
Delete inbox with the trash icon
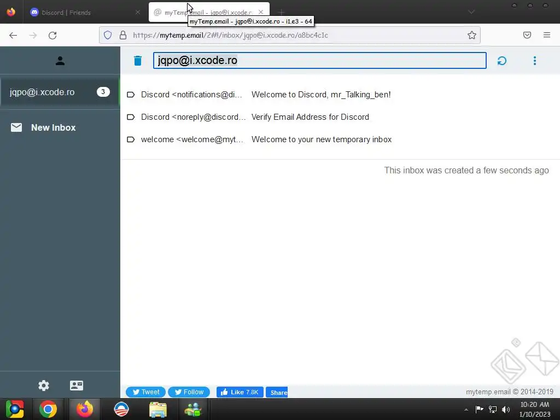point(137,61)
